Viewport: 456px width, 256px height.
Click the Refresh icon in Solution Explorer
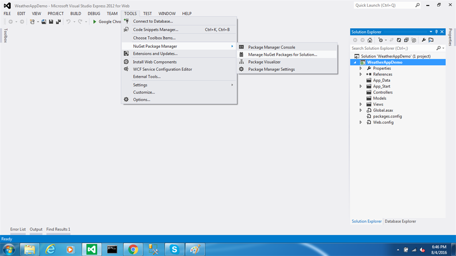[399, 40]
